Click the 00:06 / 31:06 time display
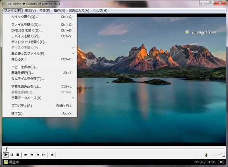 tap(205, 162)
